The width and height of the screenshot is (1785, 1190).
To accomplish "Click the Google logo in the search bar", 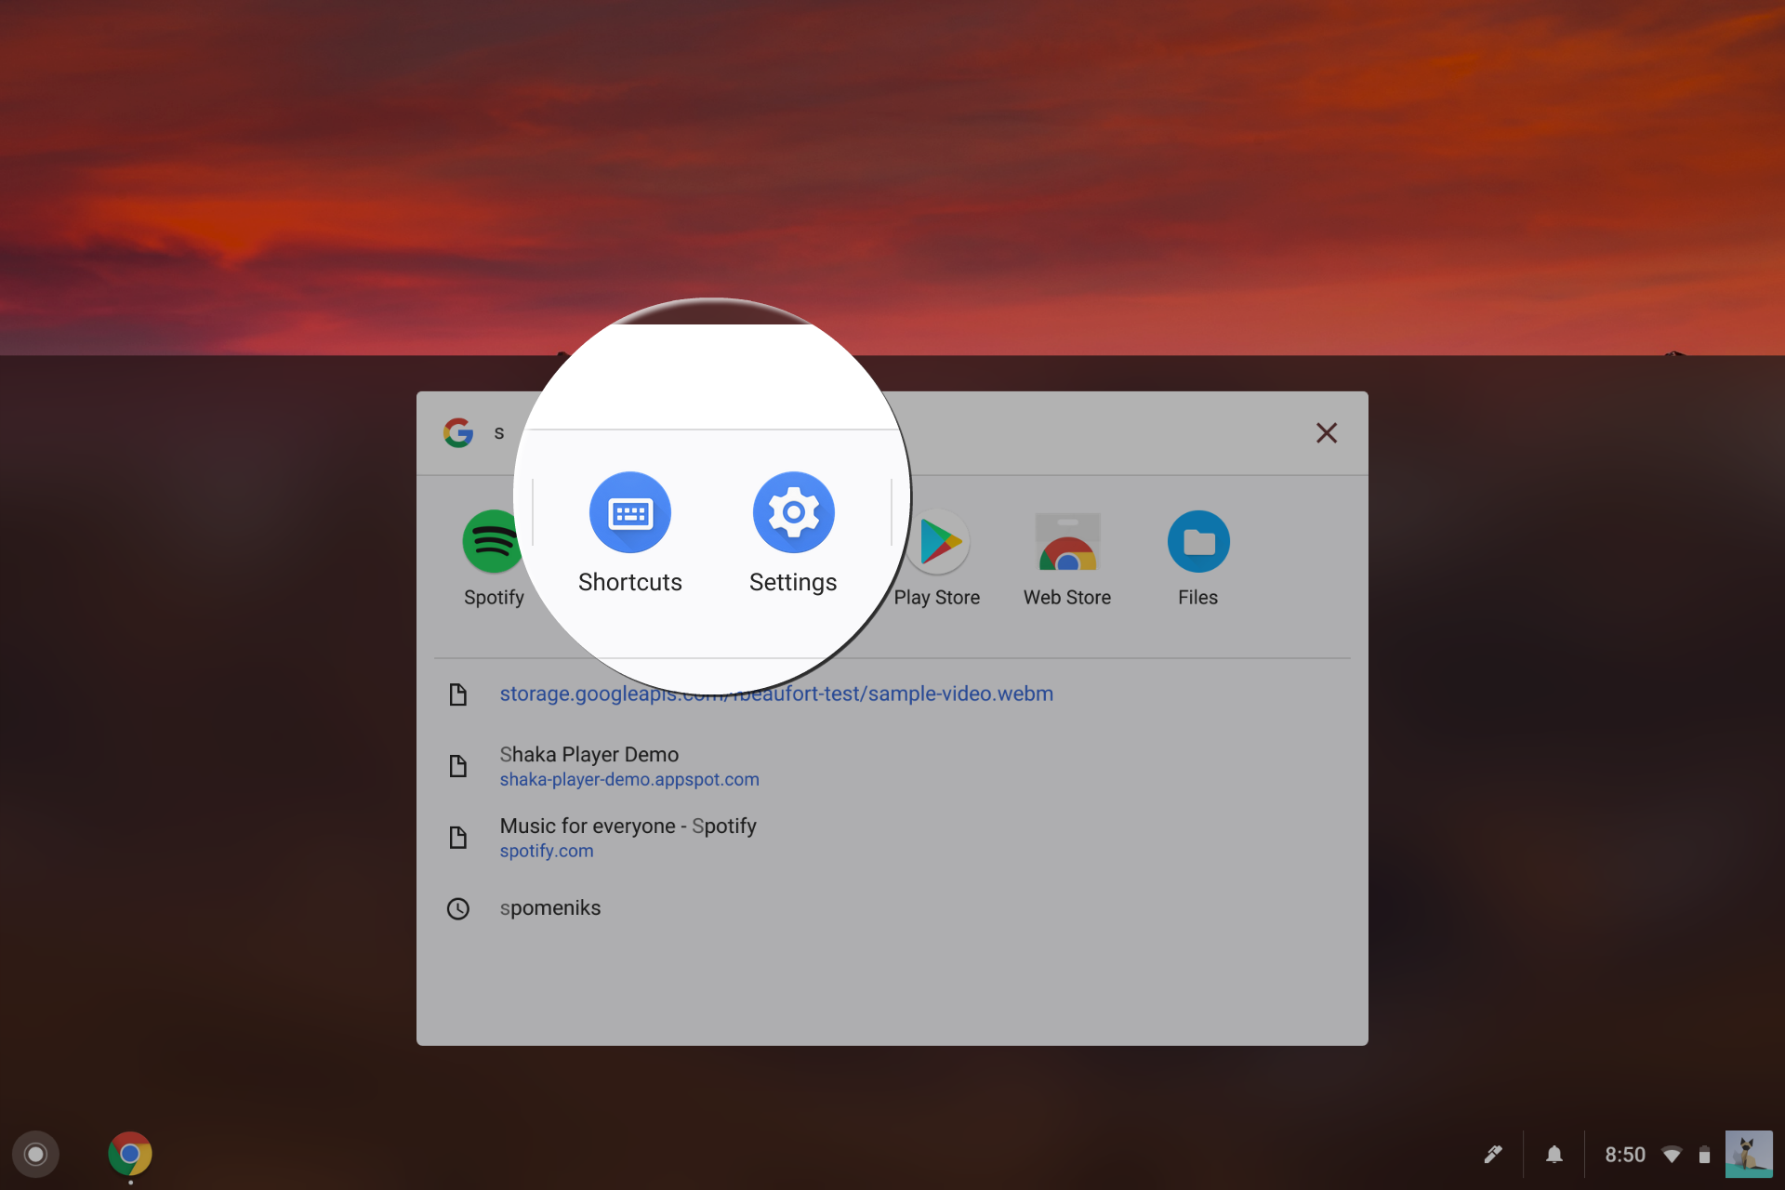I will [458, 432].
